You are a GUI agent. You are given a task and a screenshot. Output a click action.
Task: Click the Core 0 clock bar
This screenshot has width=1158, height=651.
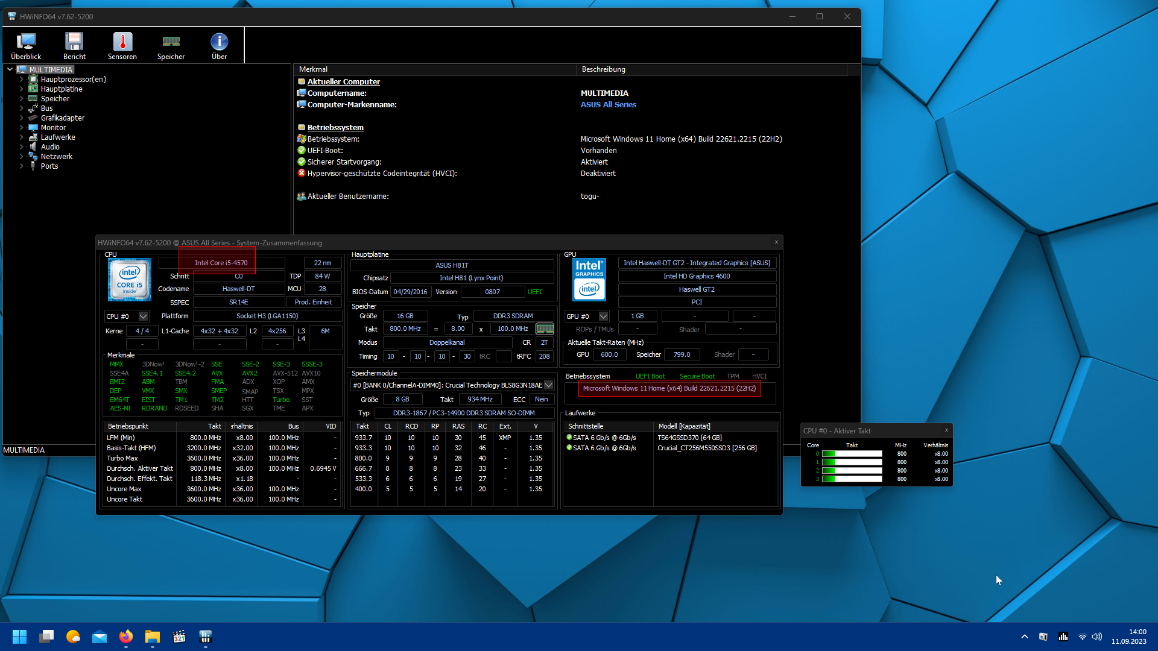(x=852, y=454)
